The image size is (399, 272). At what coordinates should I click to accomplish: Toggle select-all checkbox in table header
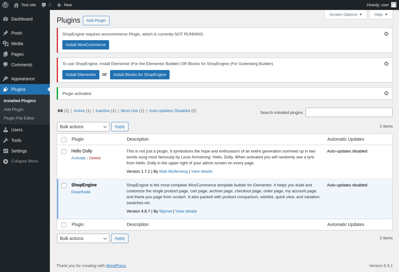click(64, 140)
